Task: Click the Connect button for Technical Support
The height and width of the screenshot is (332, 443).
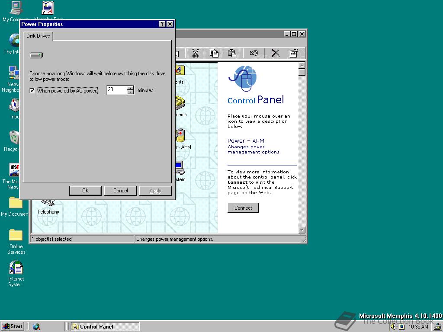Action: click(243, 207)
